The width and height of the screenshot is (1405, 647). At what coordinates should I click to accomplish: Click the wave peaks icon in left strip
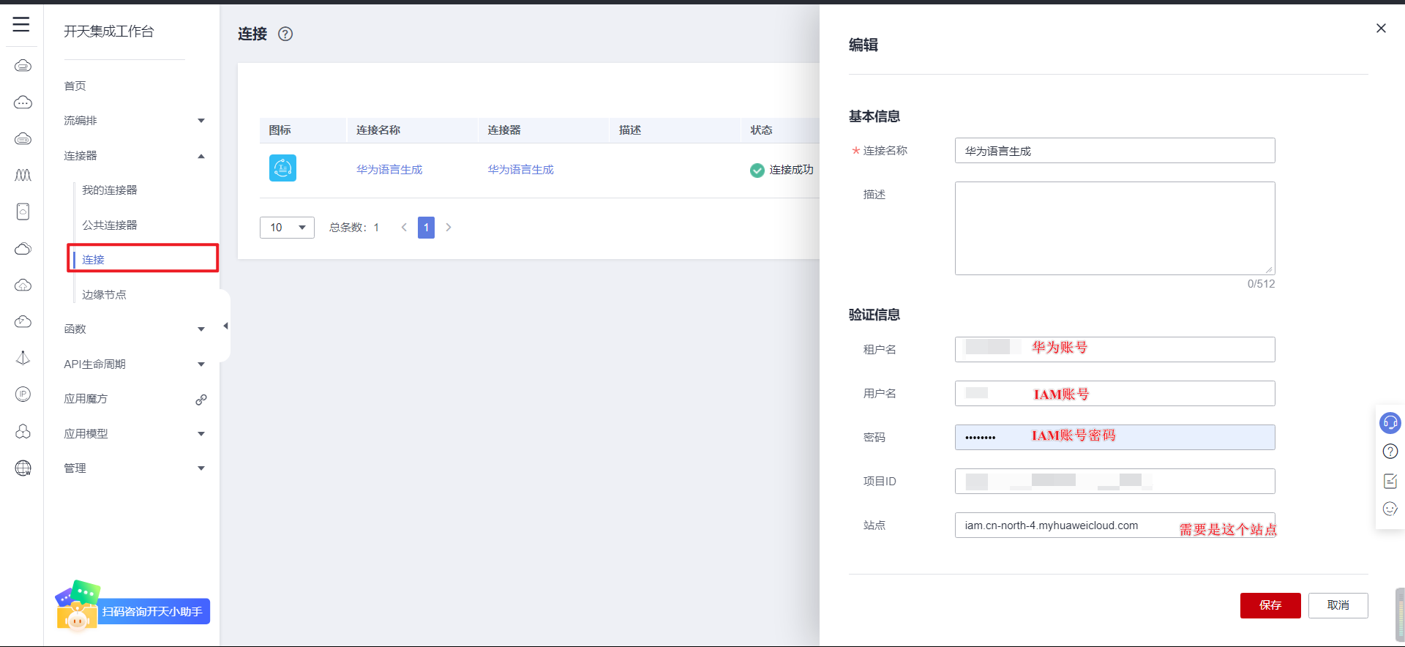[23, 175]
